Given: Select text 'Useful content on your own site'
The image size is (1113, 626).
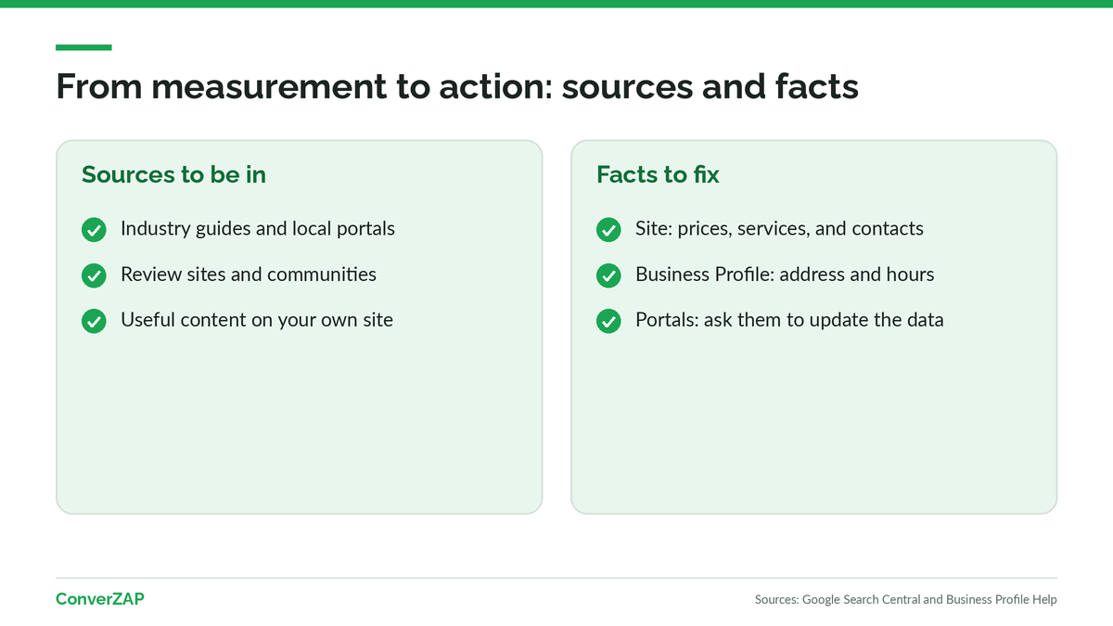Looking at the screenshot, I should [257, 320].
